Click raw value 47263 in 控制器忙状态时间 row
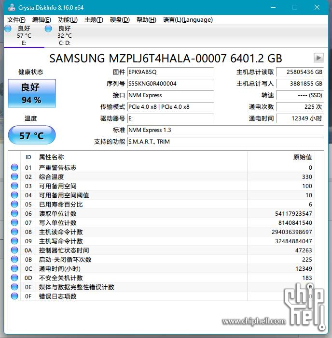 coord(304,250)
